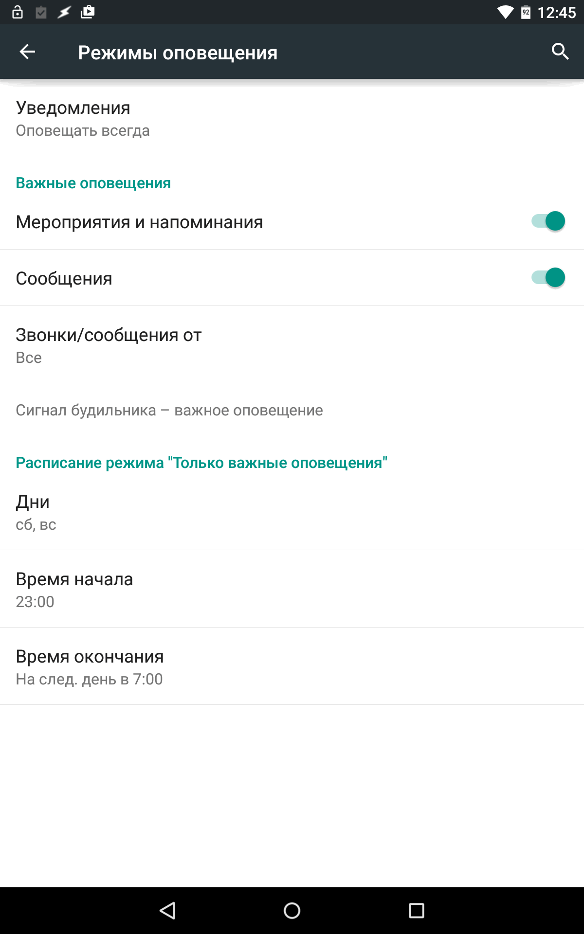Set Время начала 23:00
Screen dimensions: 584x934
(x=292, y=589)
